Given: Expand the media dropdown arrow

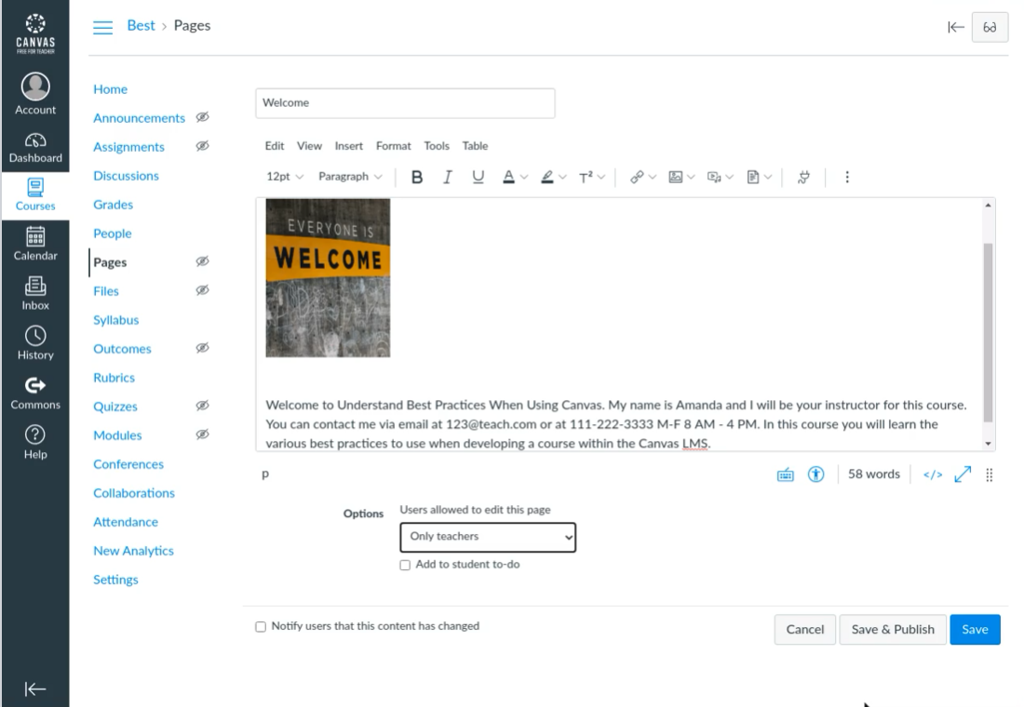Looking at the screenshot, I should [730, 177].
